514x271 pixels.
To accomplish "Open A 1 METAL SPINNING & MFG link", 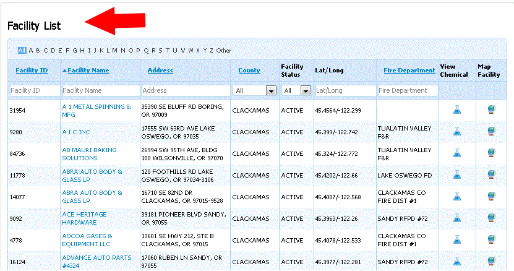I will 96,111.
